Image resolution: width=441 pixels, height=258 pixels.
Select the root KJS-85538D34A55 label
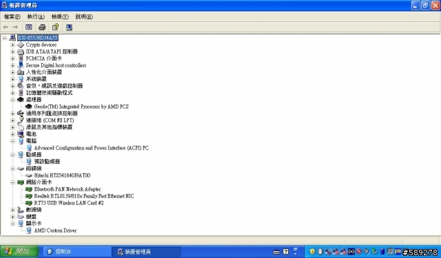38,38
